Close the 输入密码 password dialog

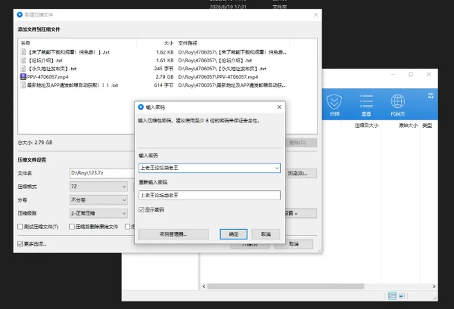coord(279,107)
